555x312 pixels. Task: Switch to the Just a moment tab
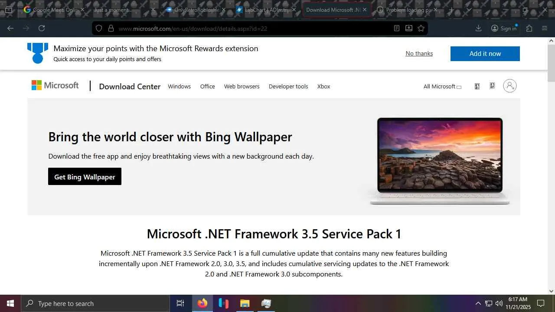click(125, 10)
